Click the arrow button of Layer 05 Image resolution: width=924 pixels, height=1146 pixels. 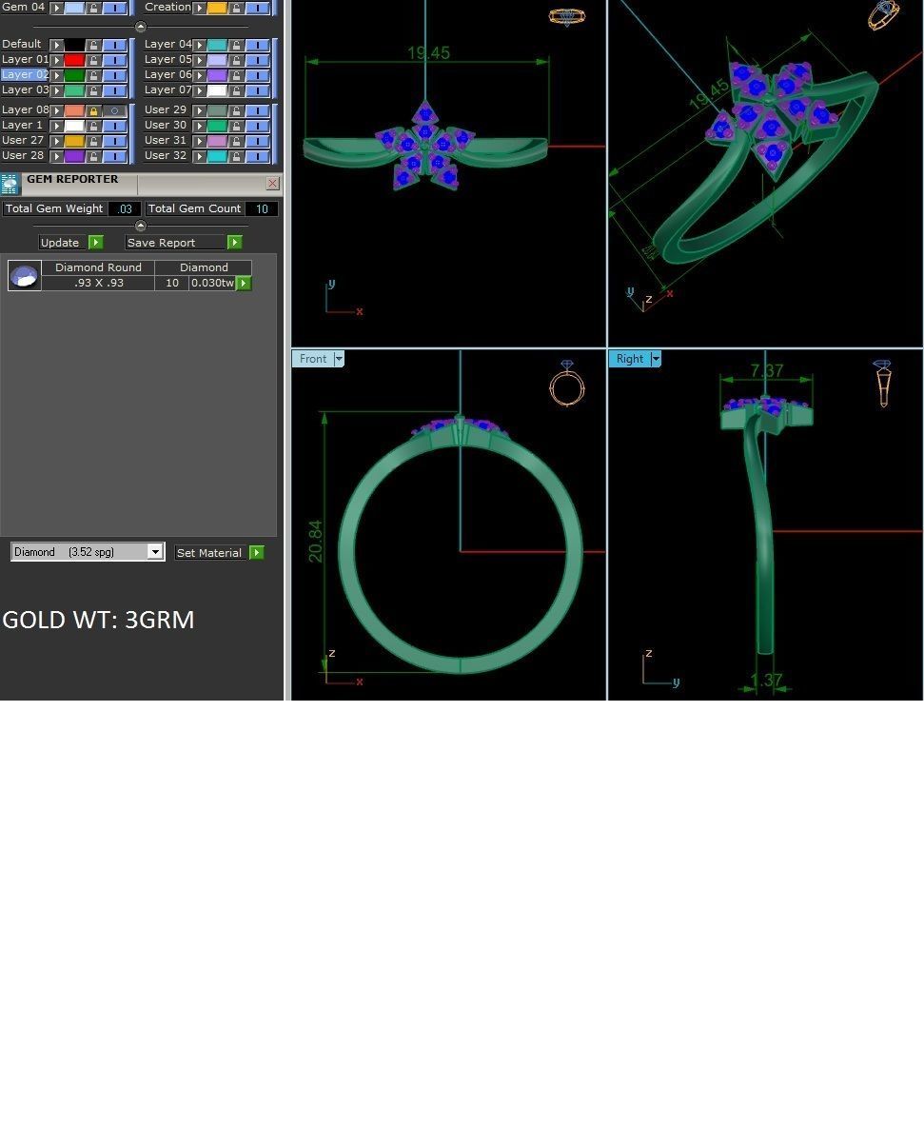(199, 60)
